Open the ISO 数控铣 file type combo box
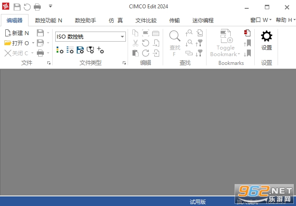The width and height of the screenshot is (296, 206). pos(90,36)
